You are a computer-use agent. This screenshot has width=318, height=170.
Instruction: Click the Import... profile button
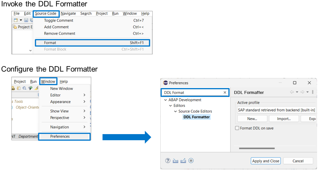point(284,119)
